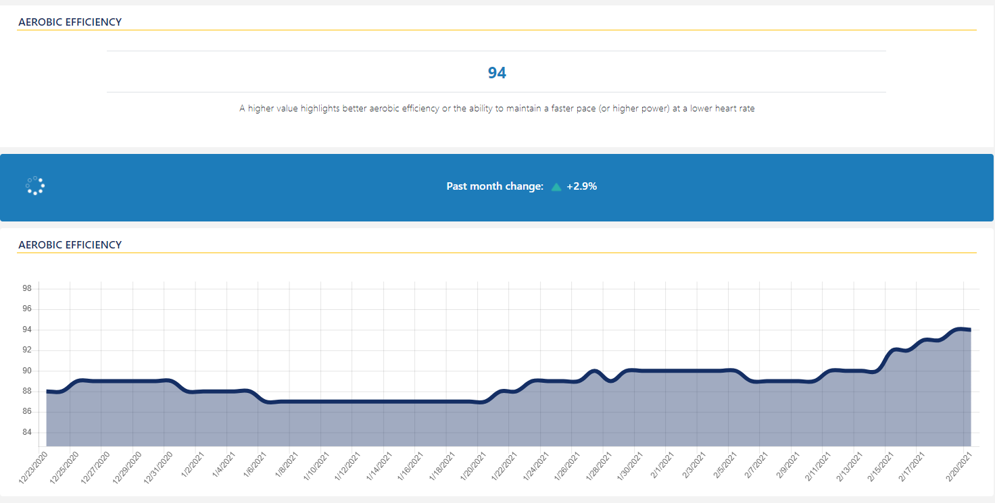The height and width of the screenshot is (503, 995).
Task: Click the 1/30/2021 date label on the x-axis
Action: 630,466
